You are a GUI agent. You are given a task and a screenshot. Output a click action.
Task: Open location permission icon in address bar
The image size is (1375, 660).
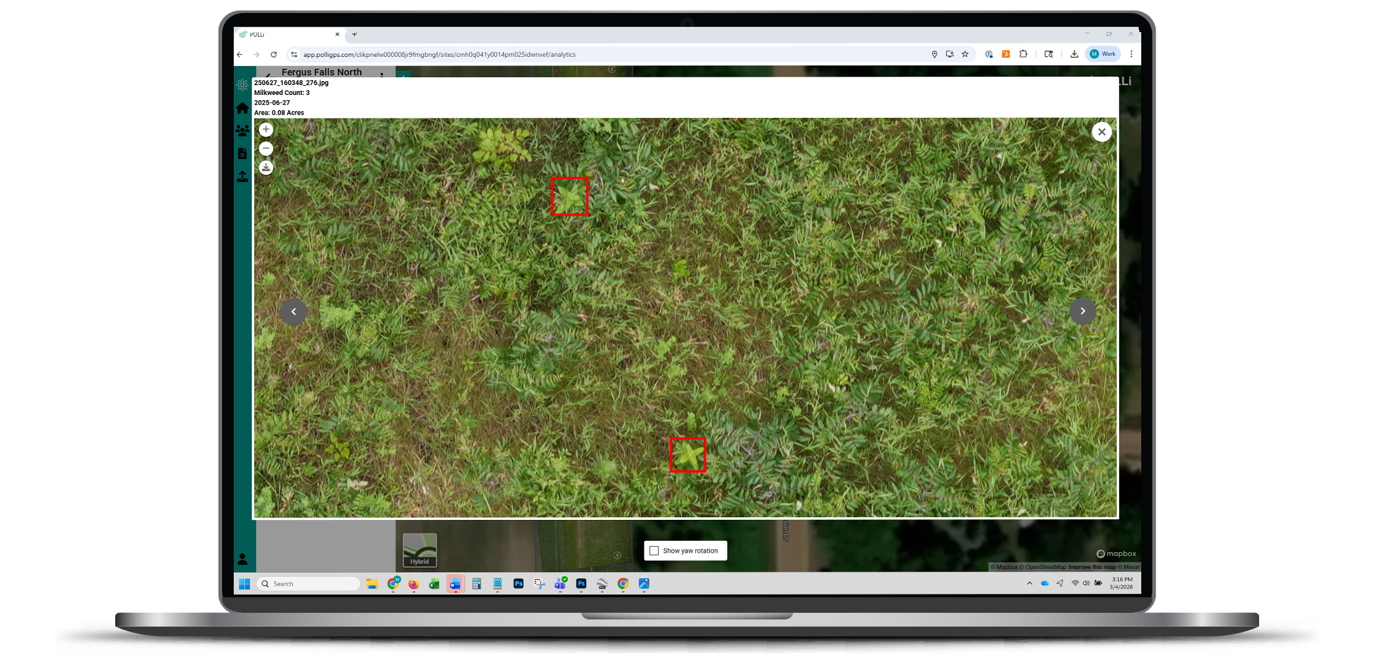(934, 54)
